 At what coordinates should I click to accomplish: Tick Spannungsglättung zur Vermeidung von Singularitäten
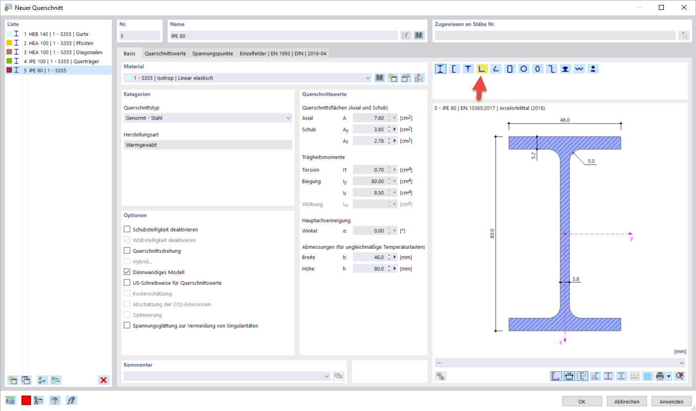[127, 325]
